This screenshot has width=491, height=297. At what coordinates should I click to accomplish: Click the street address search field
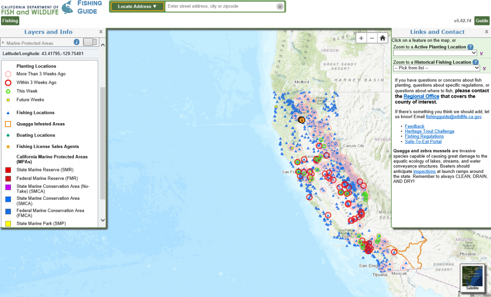221,7
